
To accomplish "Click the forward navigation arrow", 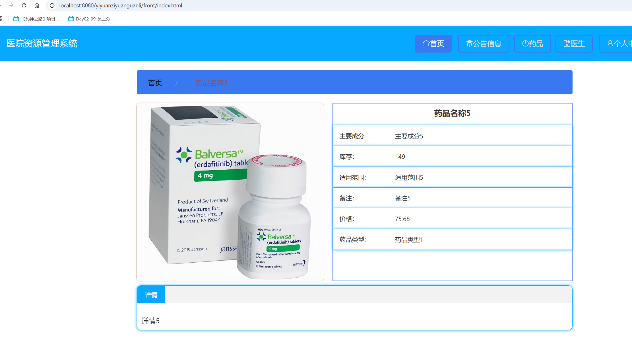I will tap(11, 5).
